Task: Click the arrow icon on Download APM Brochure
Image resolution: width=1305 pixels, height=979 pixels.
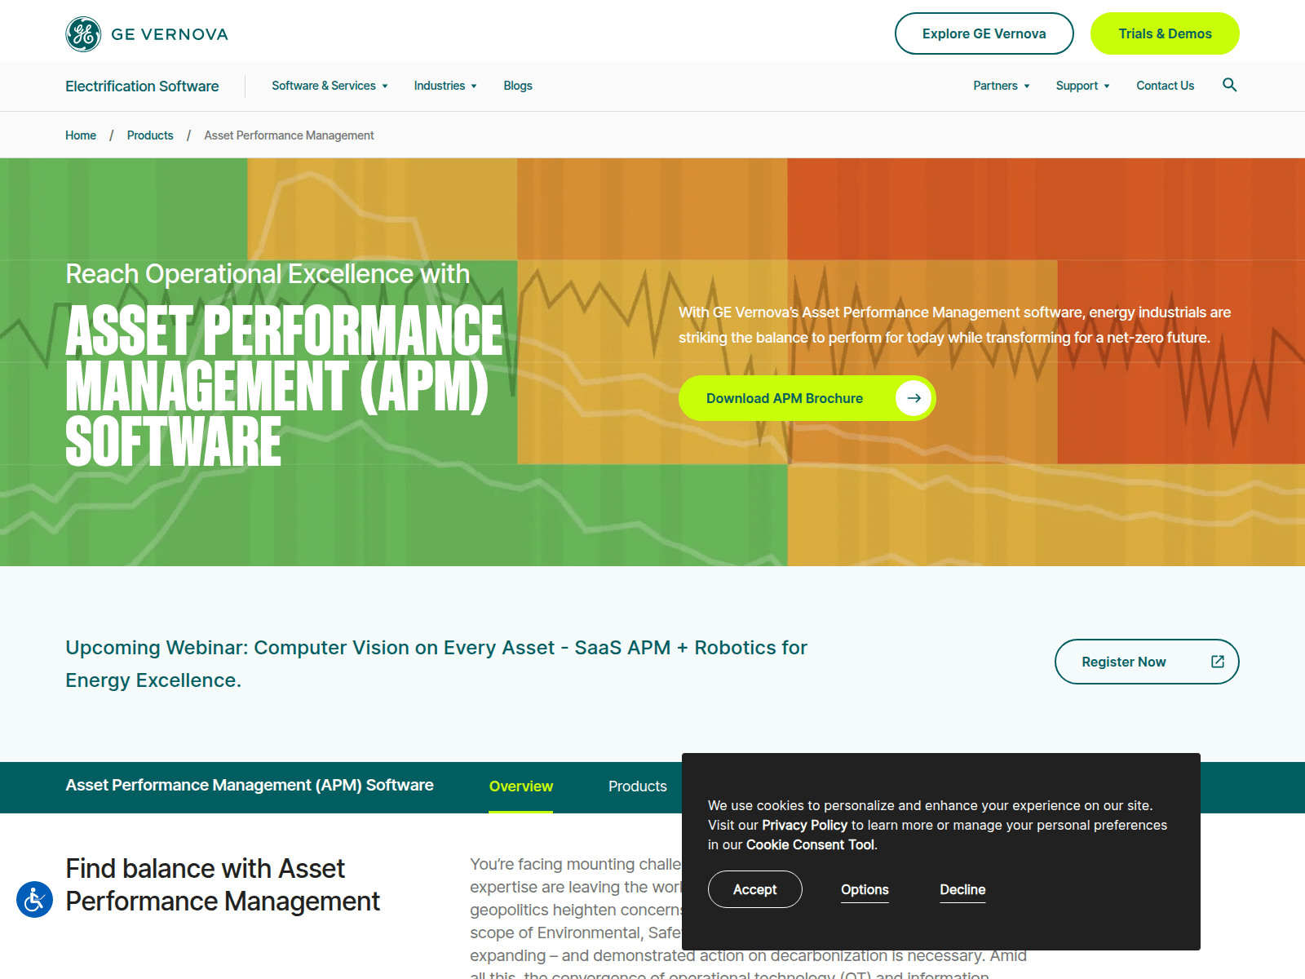Action: click(913, 398)
